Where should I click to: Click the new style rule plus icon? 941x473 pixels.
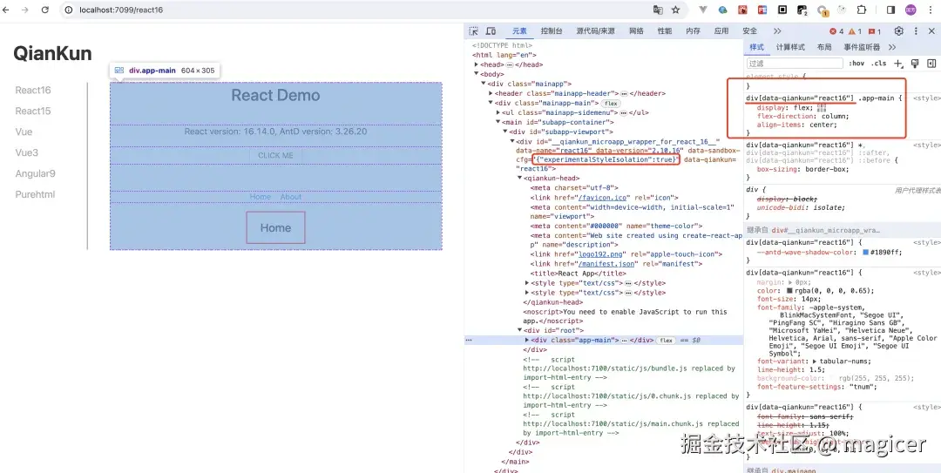897,63
